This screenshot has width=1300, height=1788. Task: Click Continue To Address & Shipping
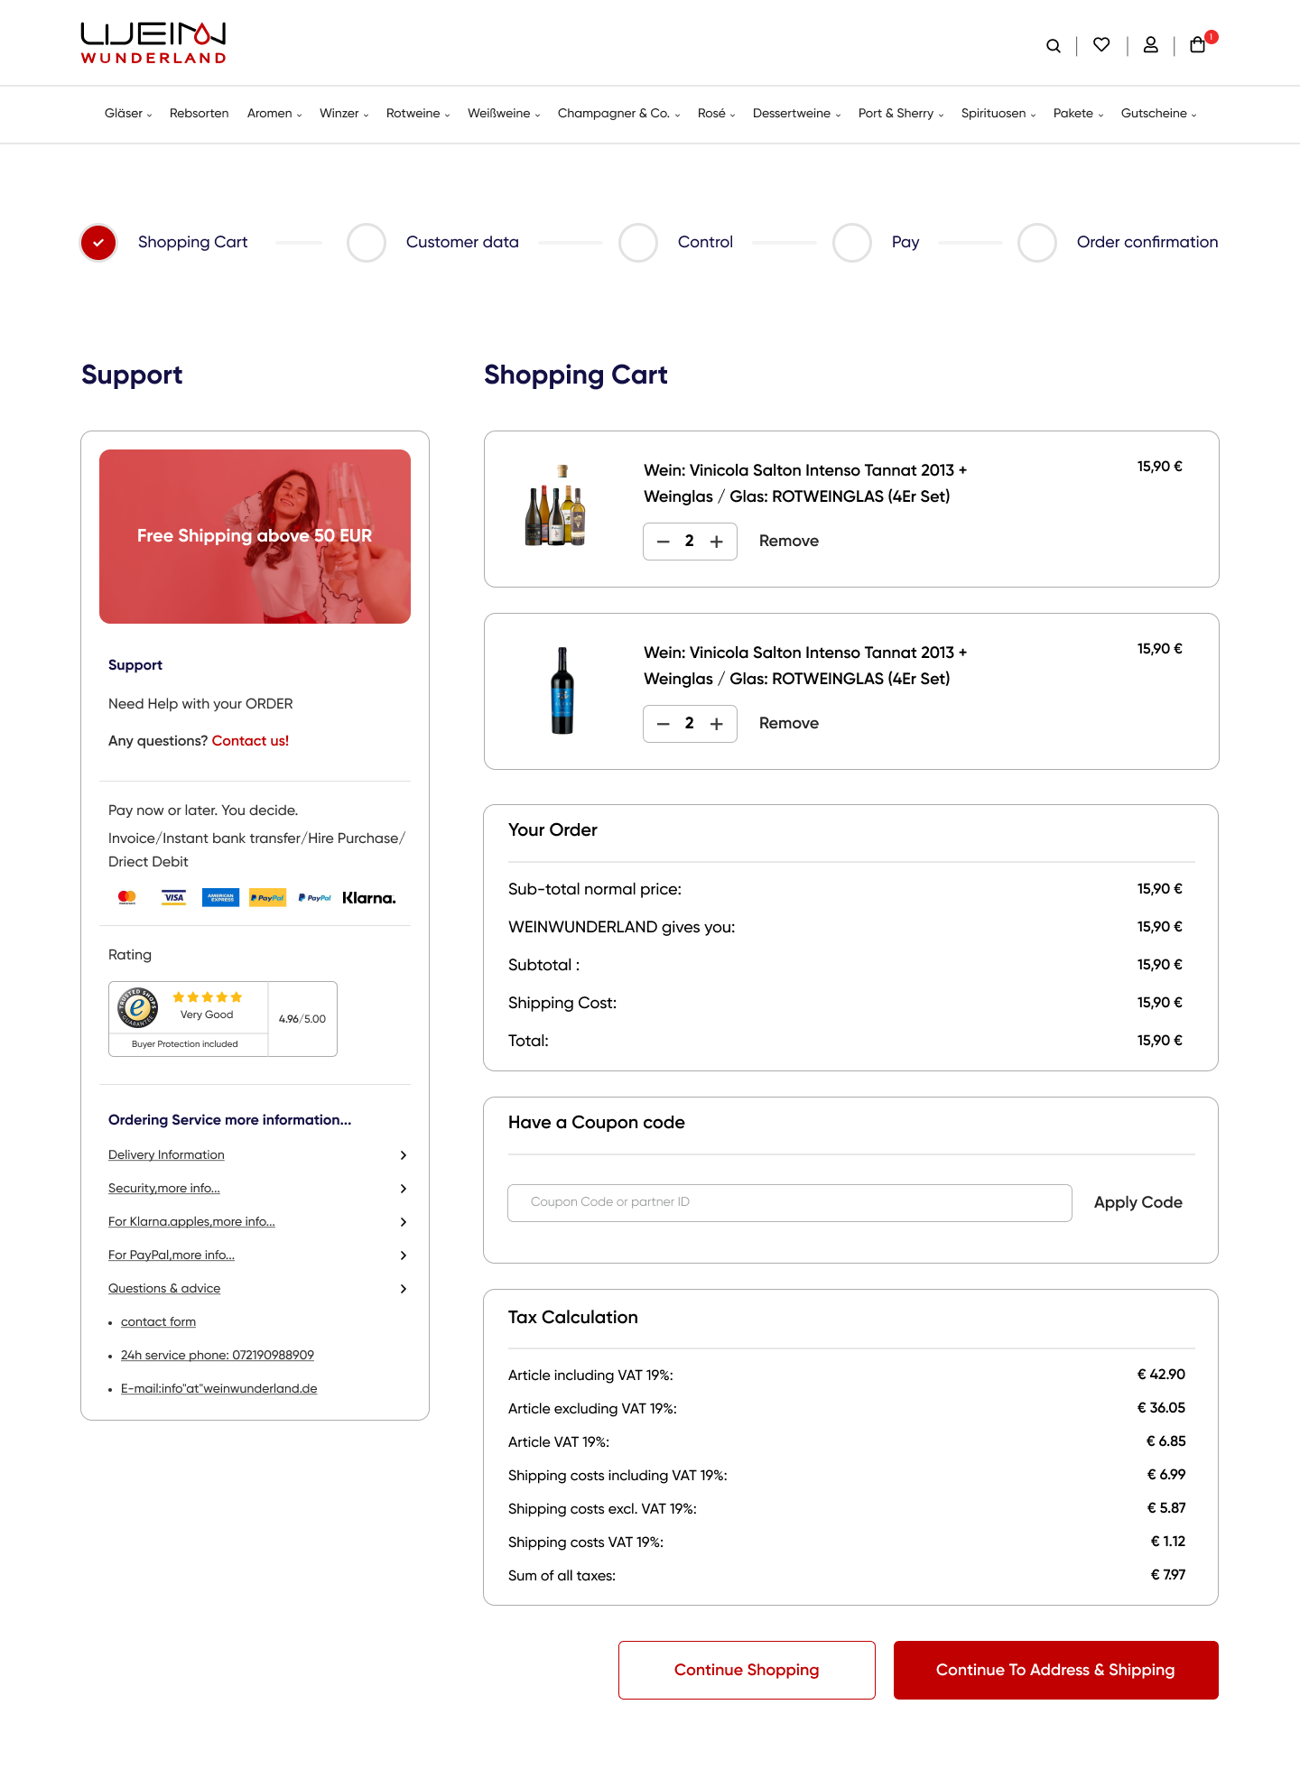tap(1056, 1670)
